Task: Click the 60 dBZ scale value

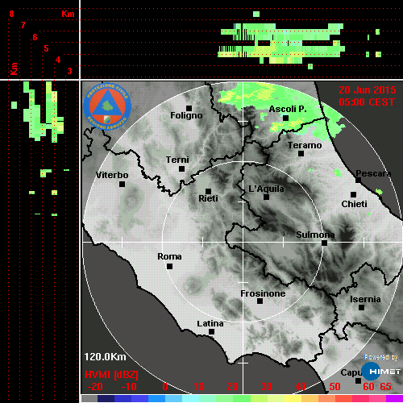Action: 368,387
